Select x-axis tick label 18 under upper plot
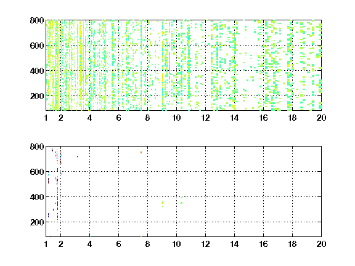Viewport: 355px width, 266px height. [x=292, y=118]
